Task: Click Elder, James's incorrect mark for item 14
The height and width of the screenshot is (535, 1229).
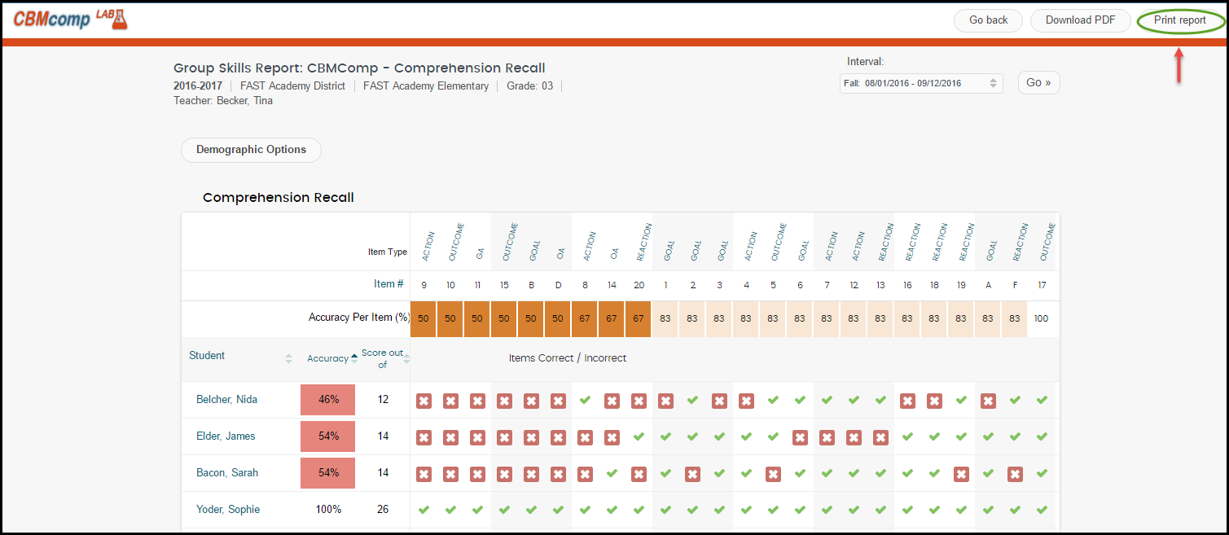Action: 612,437
